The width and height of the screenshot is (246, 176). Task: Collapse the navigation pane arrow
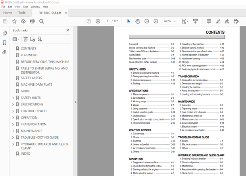[76, 102]
